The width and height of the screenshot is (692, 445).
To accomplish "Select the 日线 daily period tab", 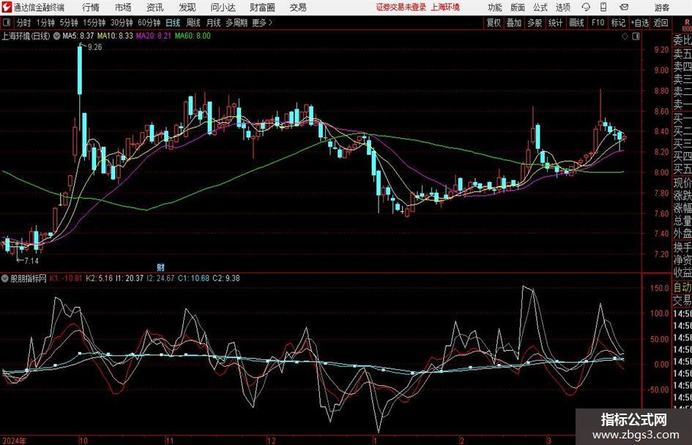I will click(x=173, y=23).
